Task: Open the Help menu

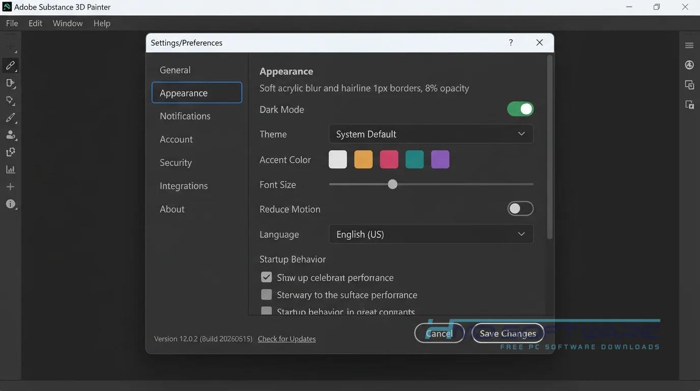Action: pyautogui.click(x=102, y=23)
